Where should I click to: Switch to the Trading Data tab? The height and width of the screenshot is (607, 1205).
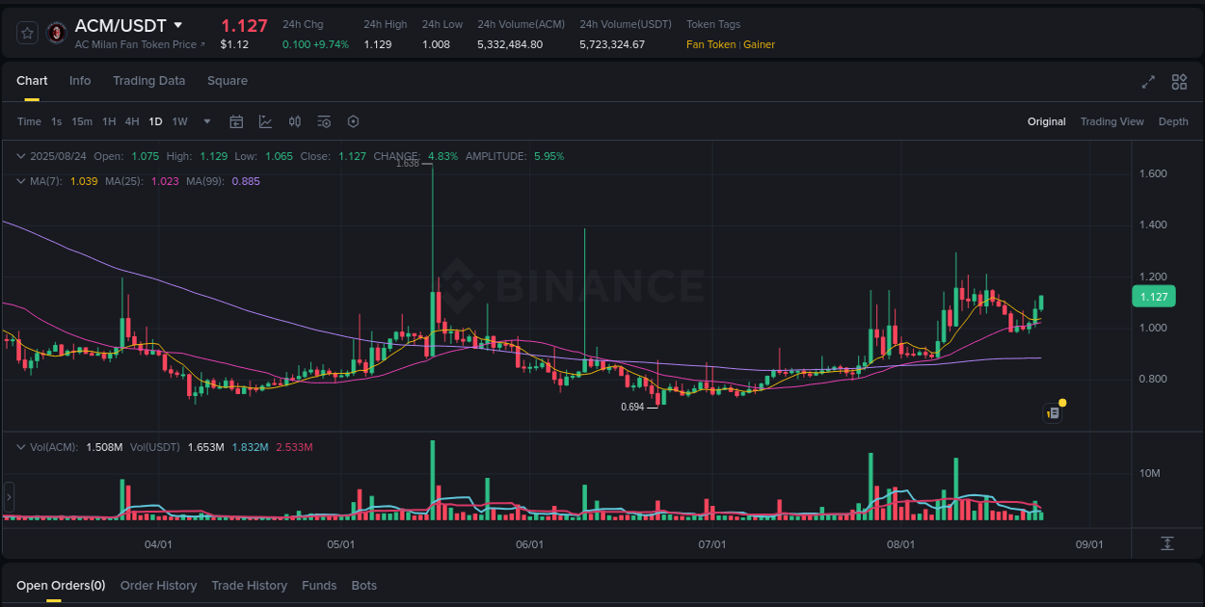(x=148, y=81)
